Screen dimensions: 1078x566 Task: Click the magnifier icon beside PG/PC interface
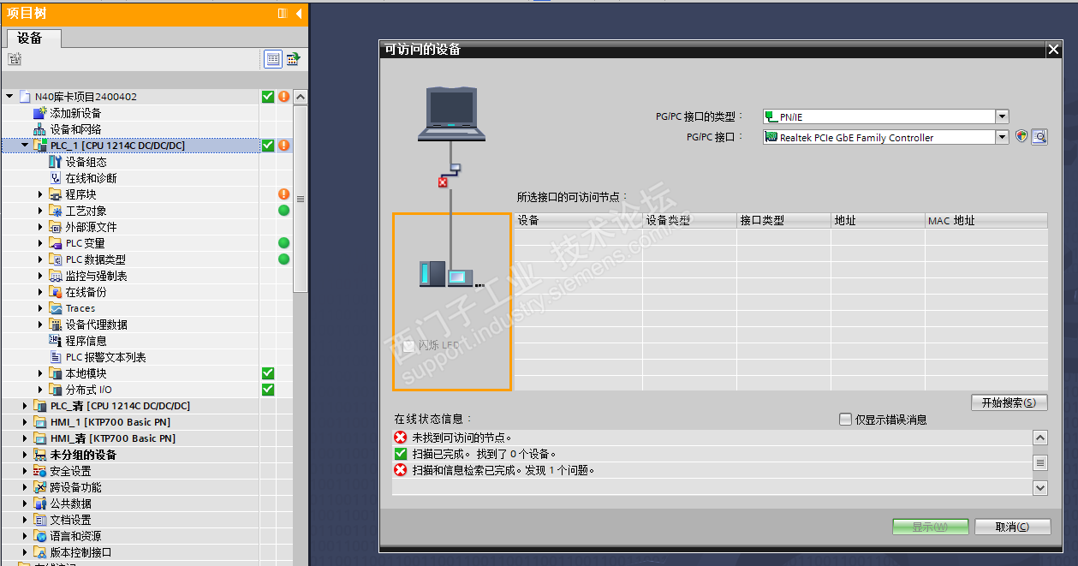1039,137
